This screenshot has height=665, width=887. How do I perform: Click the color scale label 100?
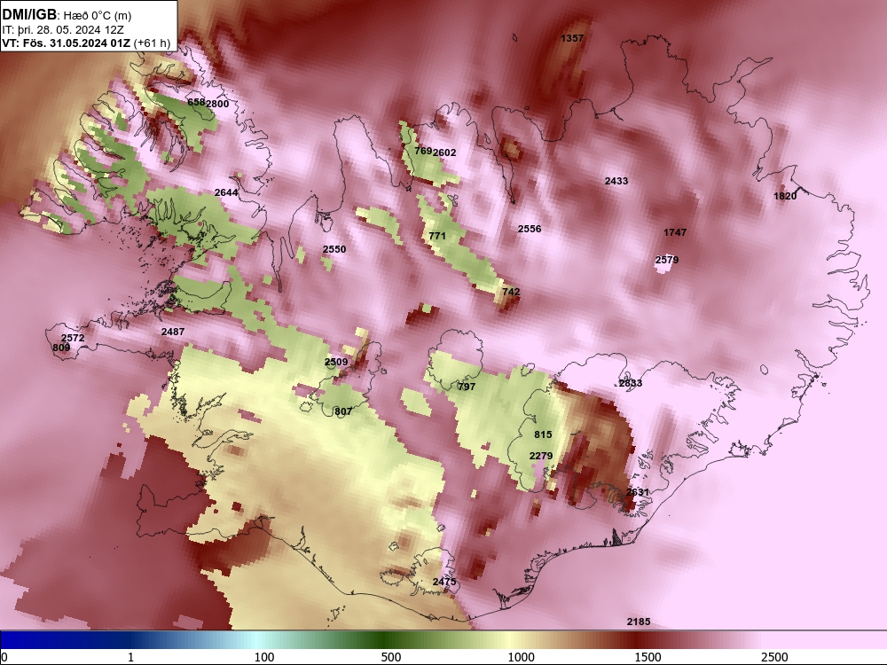coord(264,657)
